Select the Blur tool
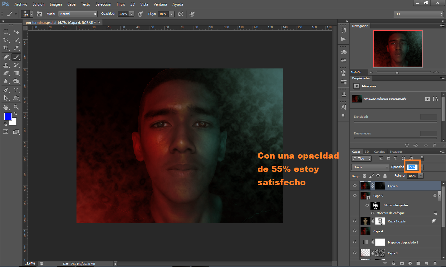The width and height of the screenshot is (446, 267). (6, 81)
